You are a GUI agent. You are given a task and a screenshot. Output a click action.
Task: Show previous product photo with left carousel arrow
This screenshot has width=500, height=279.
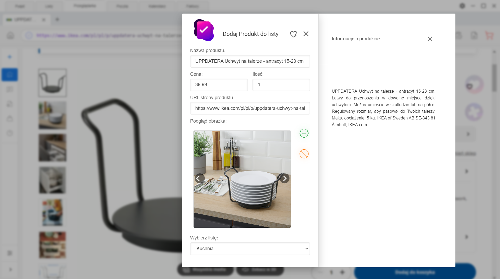[200, 178]
